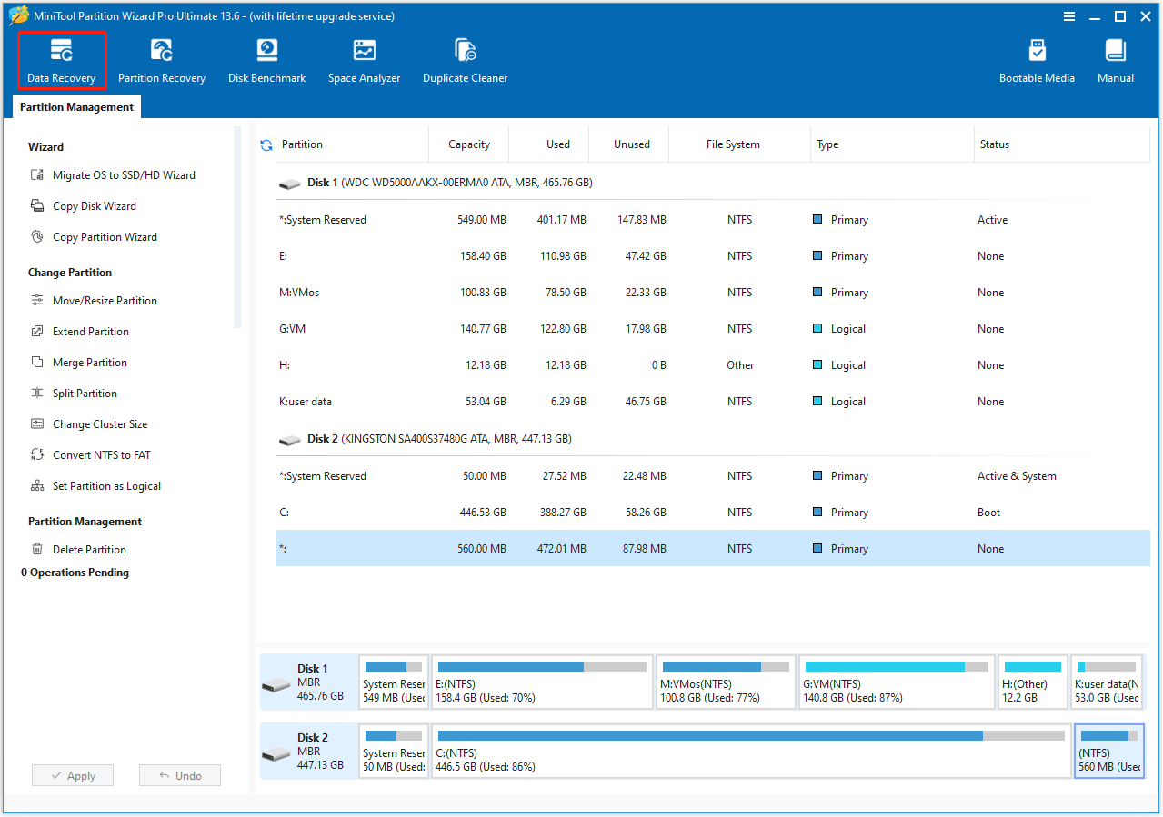This screenshot has height=817, width=1163.
Task: Open the Bootable Media creator
Action: click(1037, 59)
